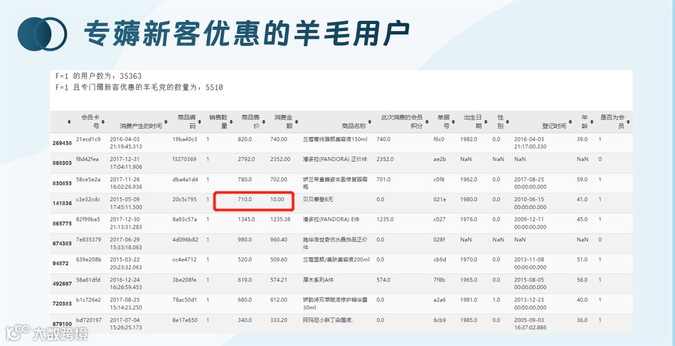Click consumption amount 1235.38
Screen dimensions: 675x346
coord(280,219)
